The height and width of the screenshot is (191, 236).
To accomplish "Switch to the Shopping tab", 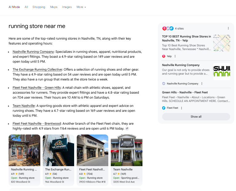I will [39, 7].
